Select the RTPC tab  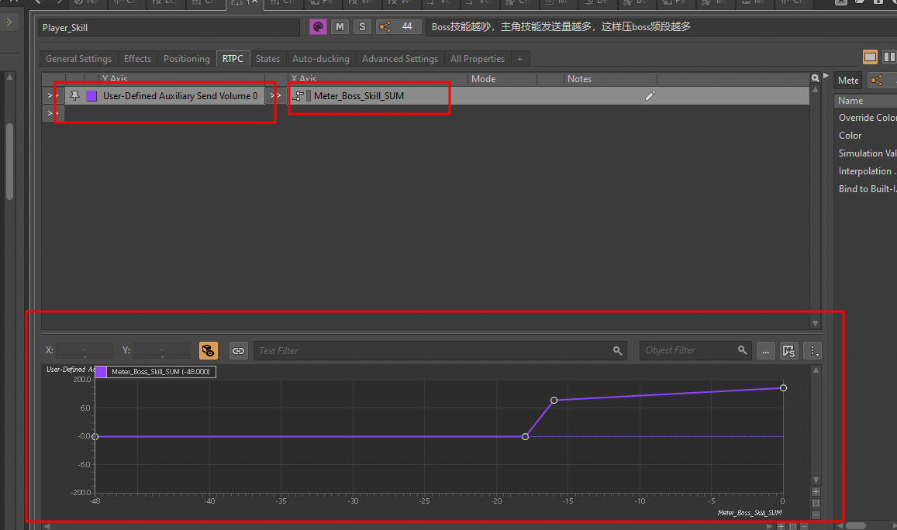tap(233, 58)
